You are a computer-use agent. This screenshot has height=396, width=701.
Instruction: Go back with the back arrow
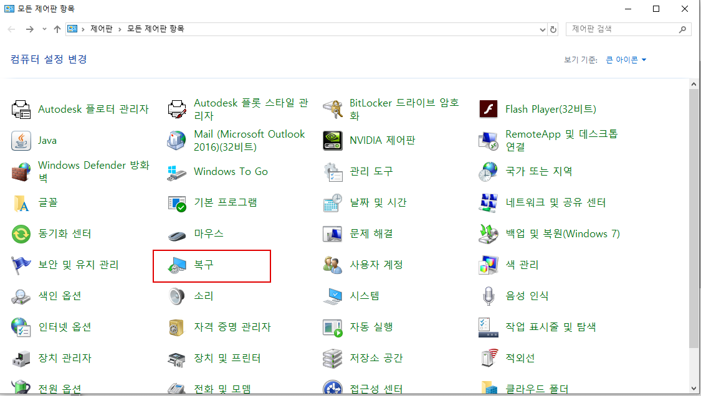click(12, 29)
